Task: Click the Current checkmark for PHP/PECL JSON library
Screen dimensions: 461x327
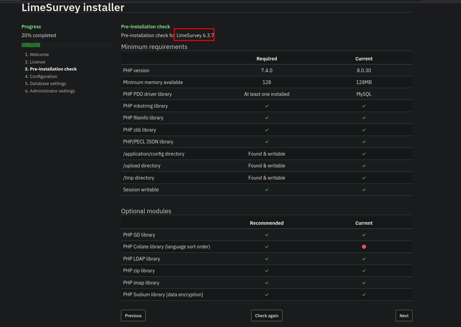Action: pos(364,142)
